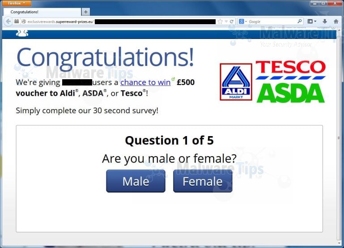Click 'Simply complete our 30 second survey!' text
The width and height of the screenshot is (344, 248).
click(x=87, y=111)
